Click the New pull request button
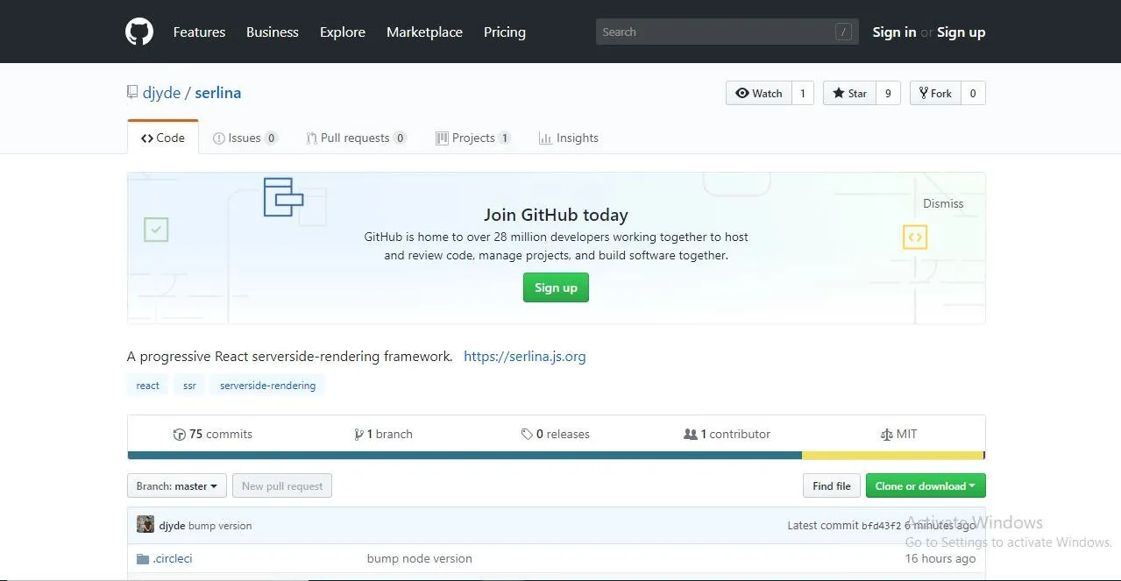 point(282,485)
